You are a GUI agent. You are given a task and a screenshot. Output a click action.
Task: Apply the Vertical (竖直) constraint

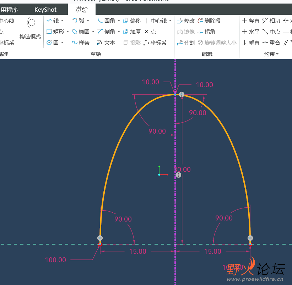[x=251, y=21]
